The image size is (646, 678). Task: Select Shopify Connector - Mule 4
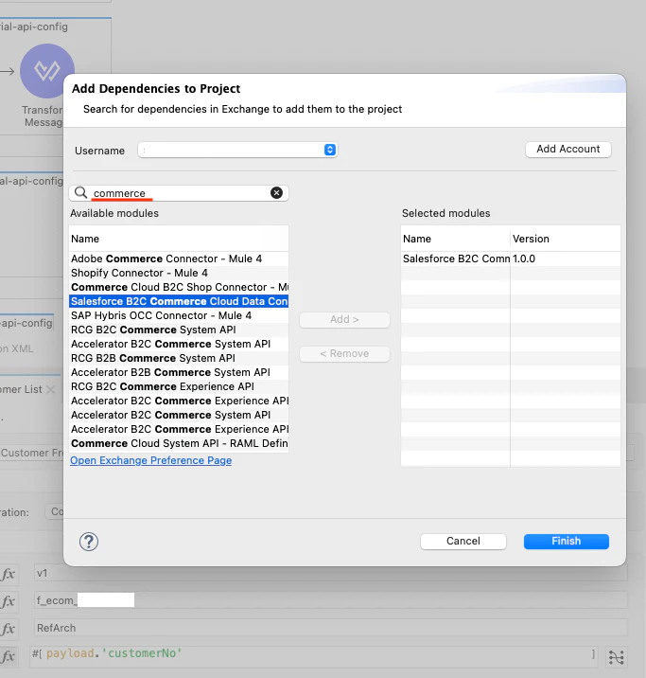pyautogui.click(x=179, y=273)
